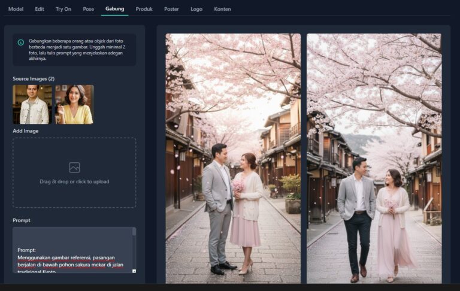
Task: Open the right result image of couple walking
Action: [x=374, y=158]
